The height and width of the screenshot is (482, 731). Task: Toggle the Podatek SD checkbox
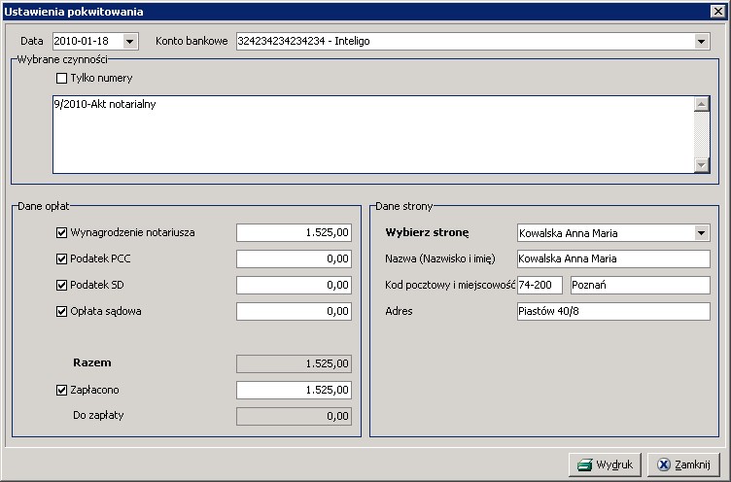click(x=62, y=285)
